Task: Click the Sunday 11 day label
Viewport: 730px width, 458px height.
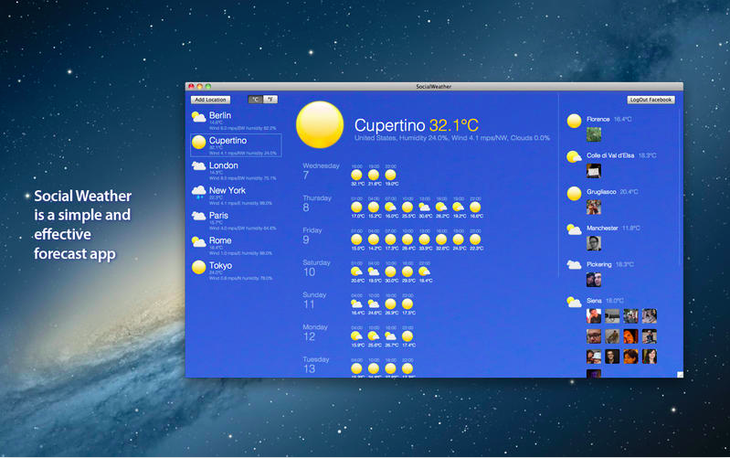Action: point(314,300)
